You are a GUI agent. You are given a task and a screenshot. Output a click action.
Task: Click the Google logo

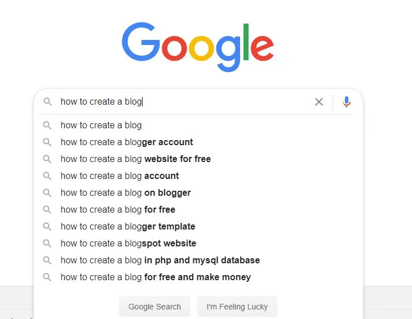[x=198, y=47]
